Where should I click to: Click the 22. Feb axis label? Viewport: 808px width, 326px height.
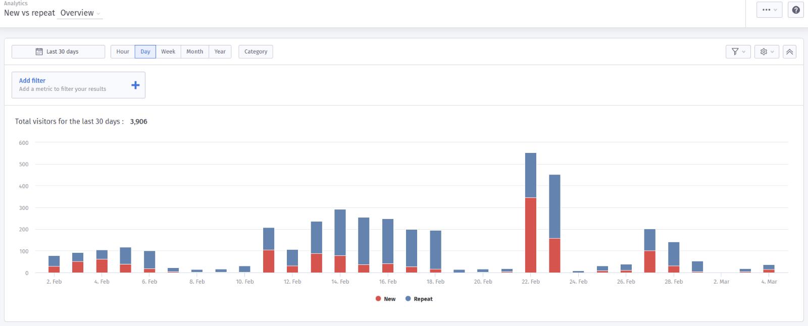pyautogui.click(x=531, y=282)
